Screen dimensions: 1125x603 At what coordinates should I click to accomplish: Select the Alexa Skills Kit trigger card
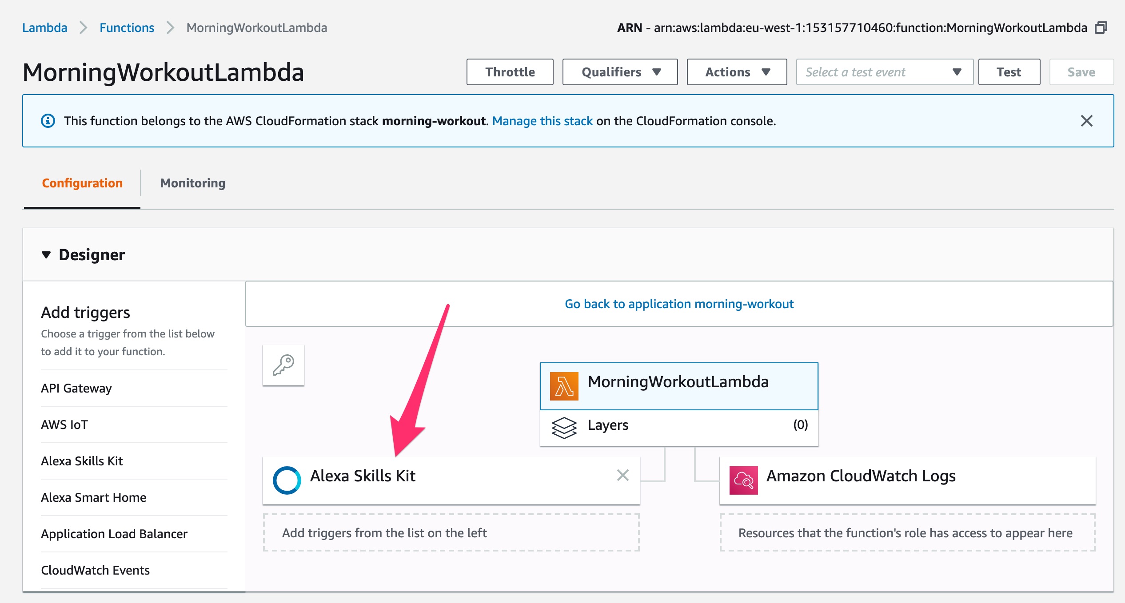[x=451, y=480]
